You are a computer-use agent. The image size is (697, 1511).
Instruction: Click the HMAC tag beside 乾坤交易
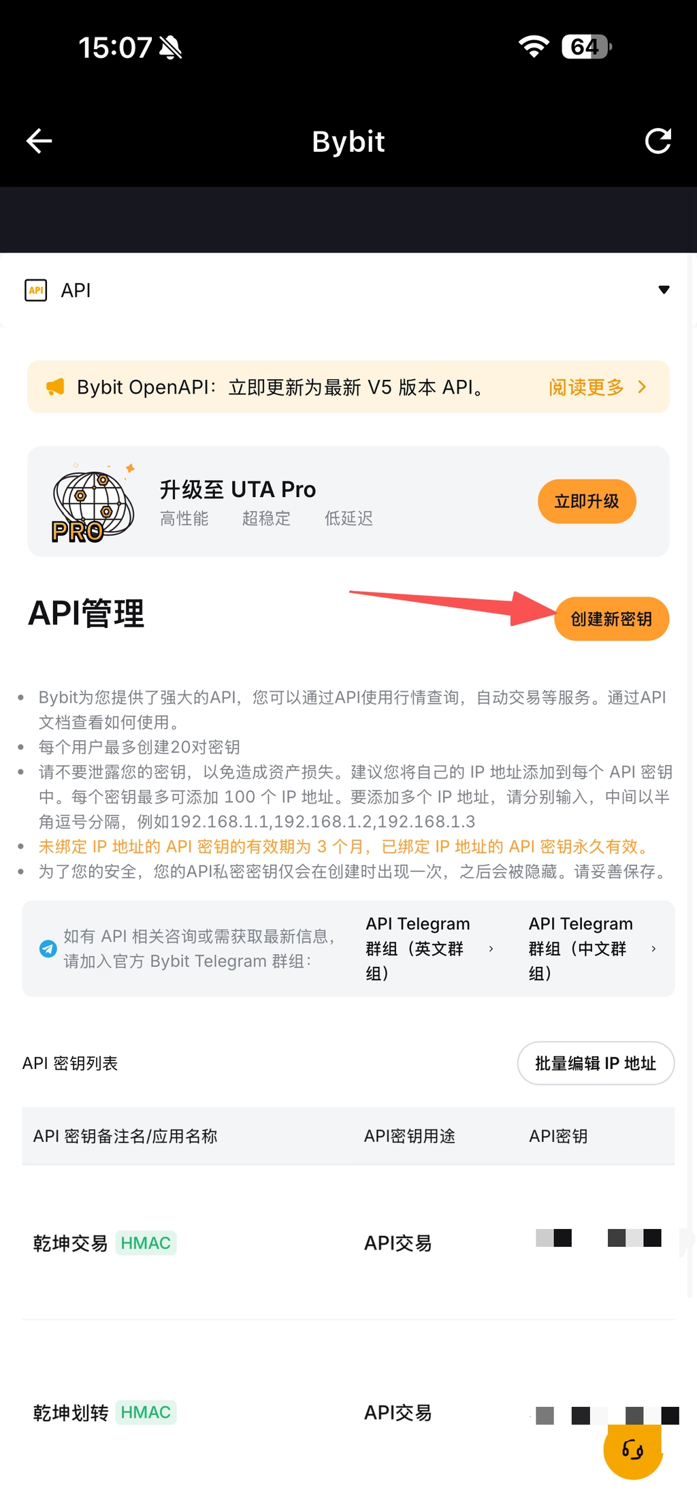pos(146,1243)
